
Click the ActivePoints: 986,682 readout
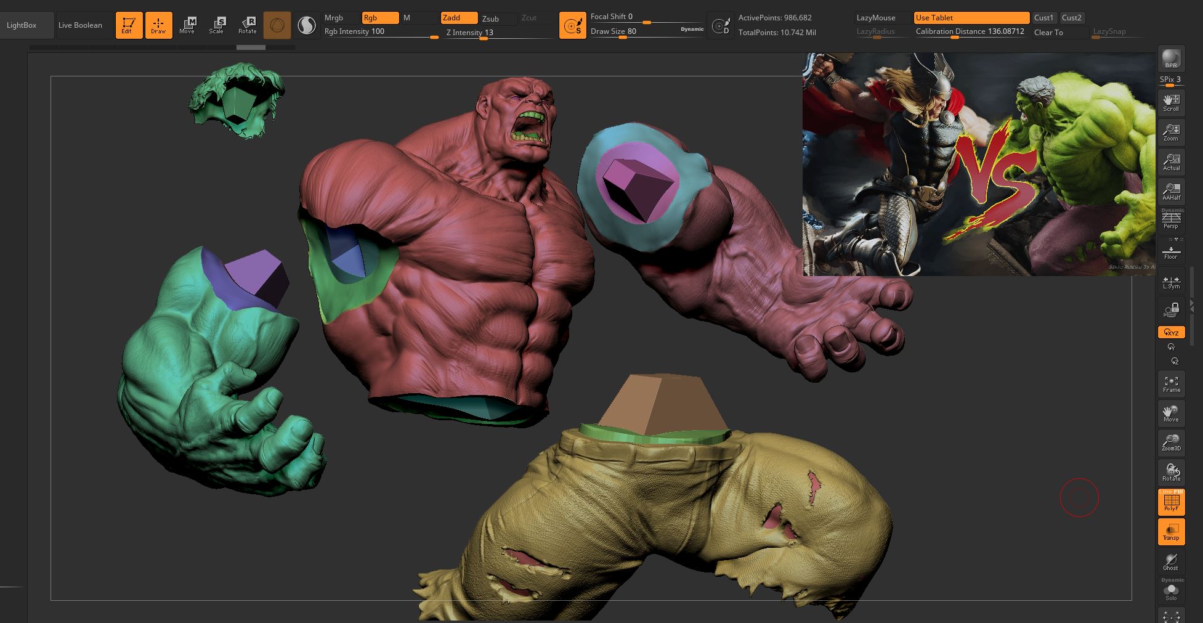[x=775, y=18]
